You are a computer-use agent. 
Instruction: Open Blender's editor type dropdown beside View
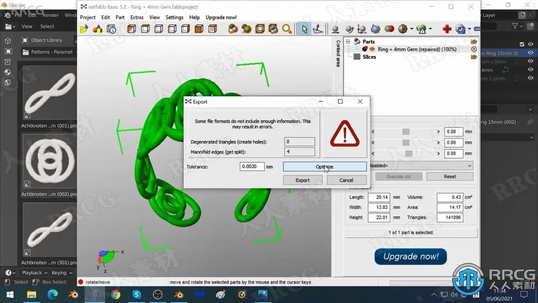11,26
